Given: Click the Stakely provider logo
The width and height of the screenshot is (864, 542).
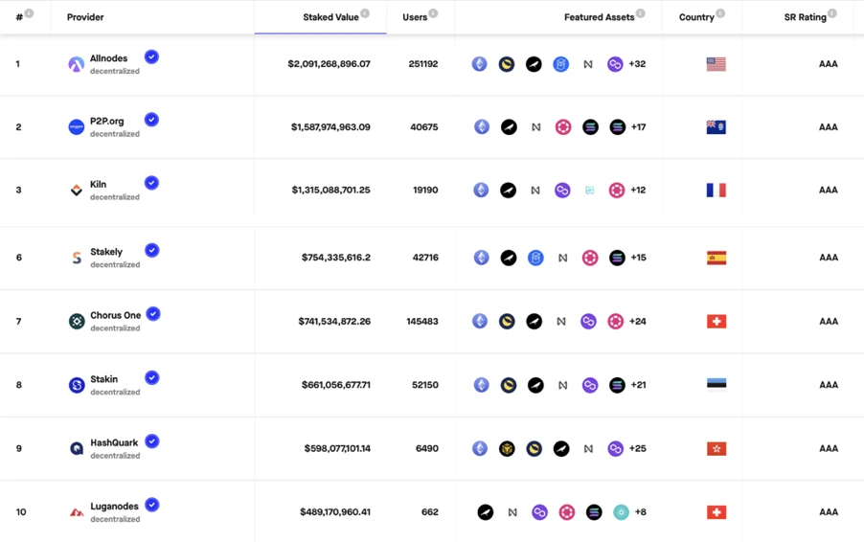Looking at the screenshot, I should (76, 258).
